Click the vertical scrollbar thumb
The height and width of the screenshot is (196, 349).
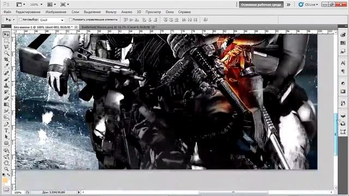point(336,134)
